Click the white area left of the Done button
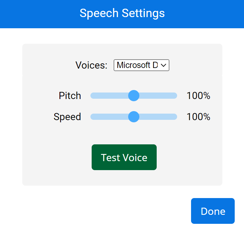Viewport: 244px width, 235px height. tap(124, 211)
